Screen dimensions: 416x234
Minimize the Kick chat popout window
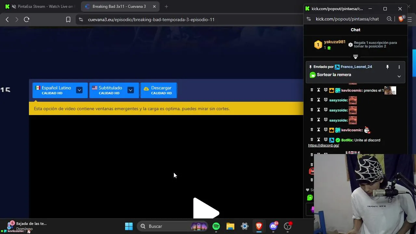(370, 9)
